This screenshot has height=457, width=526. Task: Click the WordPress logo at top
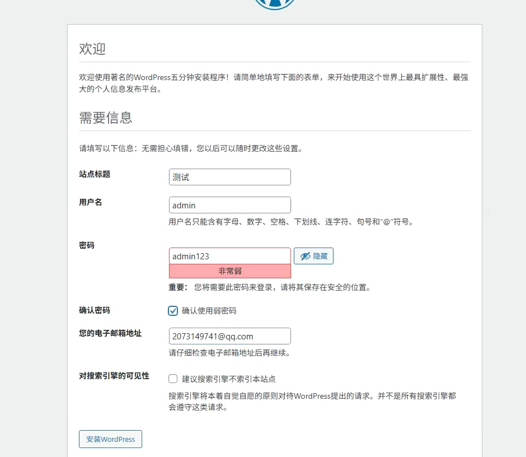pos(274,4)
